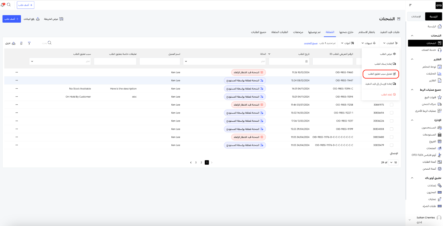The image size is (443, 226).
Task: Open products (المنتجات) in the sidebar
Action: (434, 148)
